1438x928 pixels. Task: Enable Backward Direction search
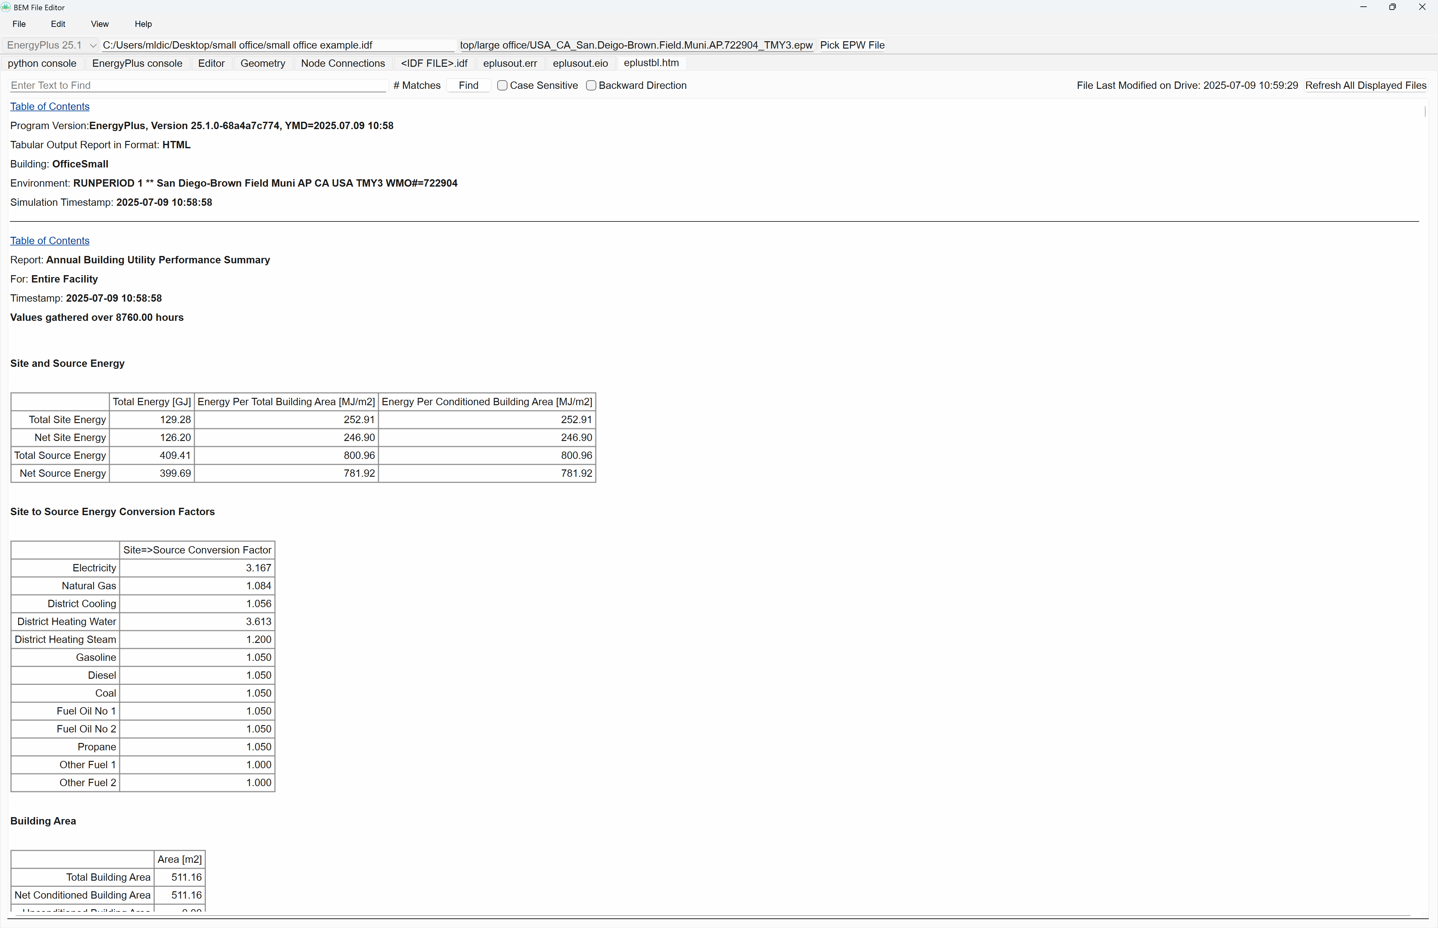point(591,85)
